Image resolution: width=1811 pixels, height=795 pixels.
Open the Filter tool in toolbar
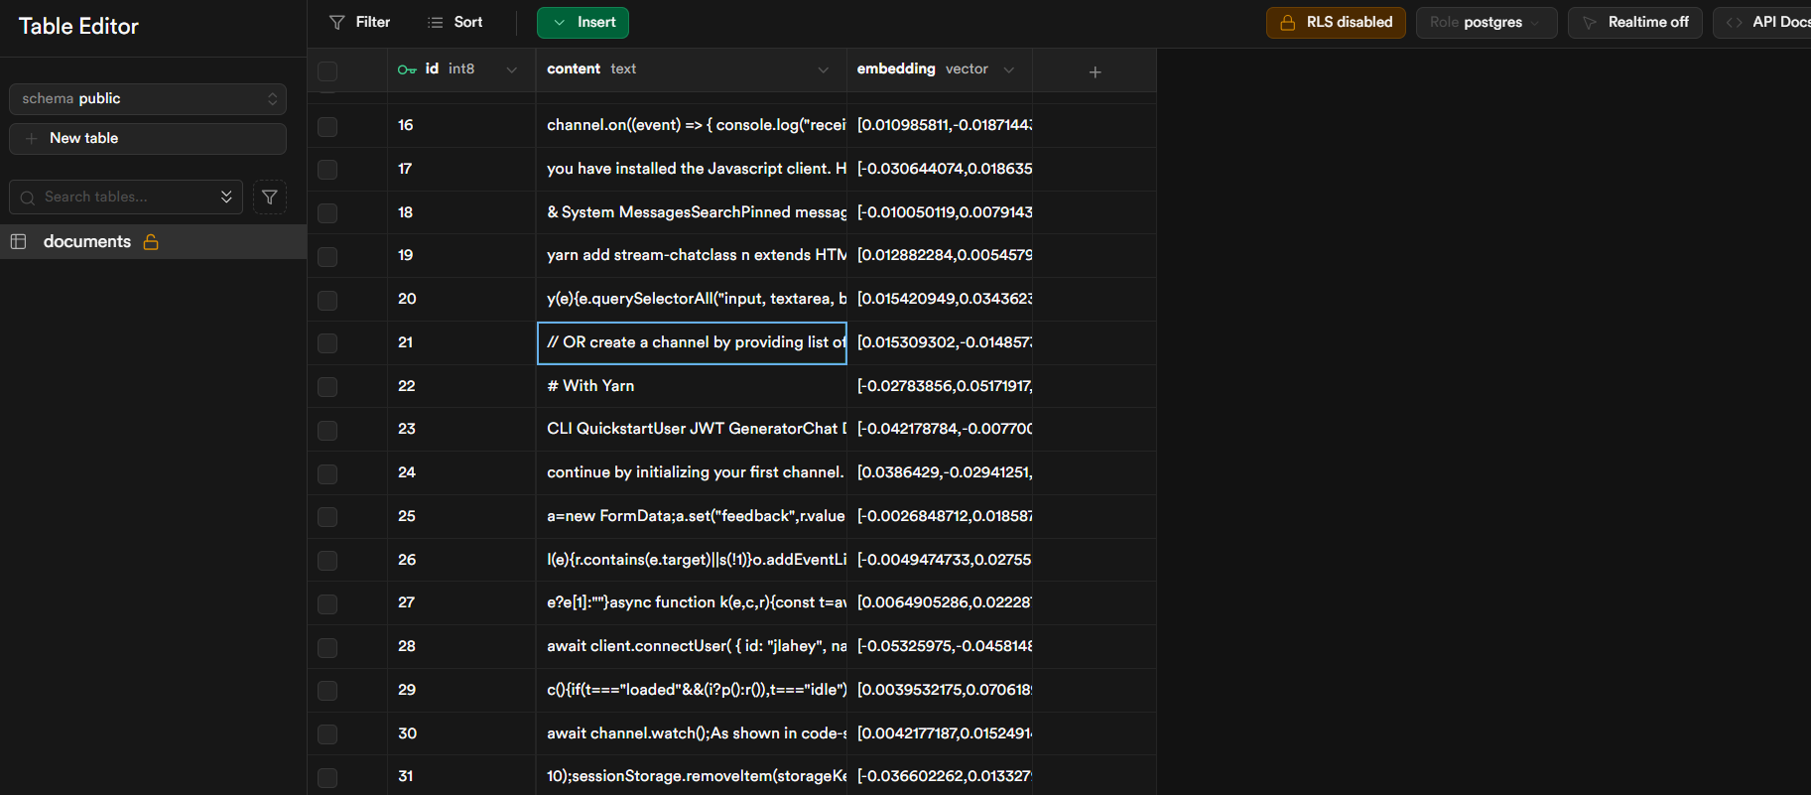(360, 22)
